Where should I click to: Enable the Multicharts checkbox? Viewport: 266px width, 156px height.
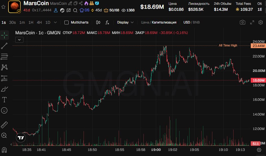(67, 22)
